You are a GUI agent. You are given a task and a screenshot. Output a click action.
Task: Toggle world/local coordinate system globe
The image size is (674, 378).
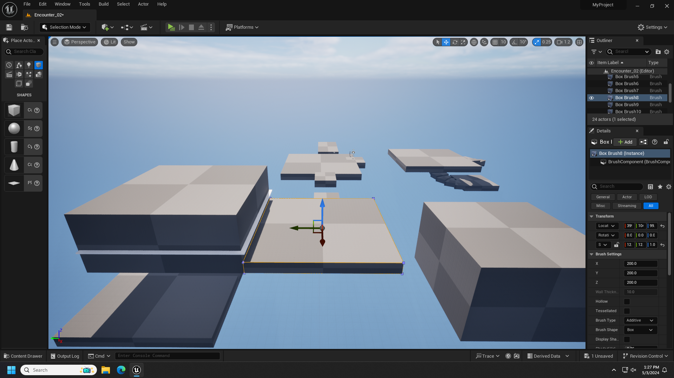tap(474, 42)
